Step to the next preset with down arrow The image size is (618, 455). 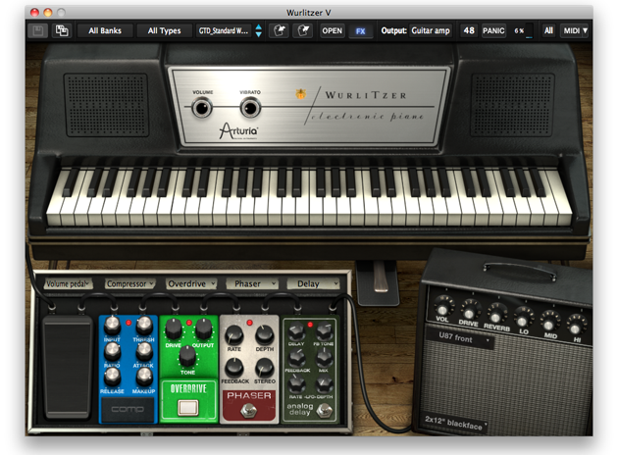pyautogui.click(x=259, y=34)
